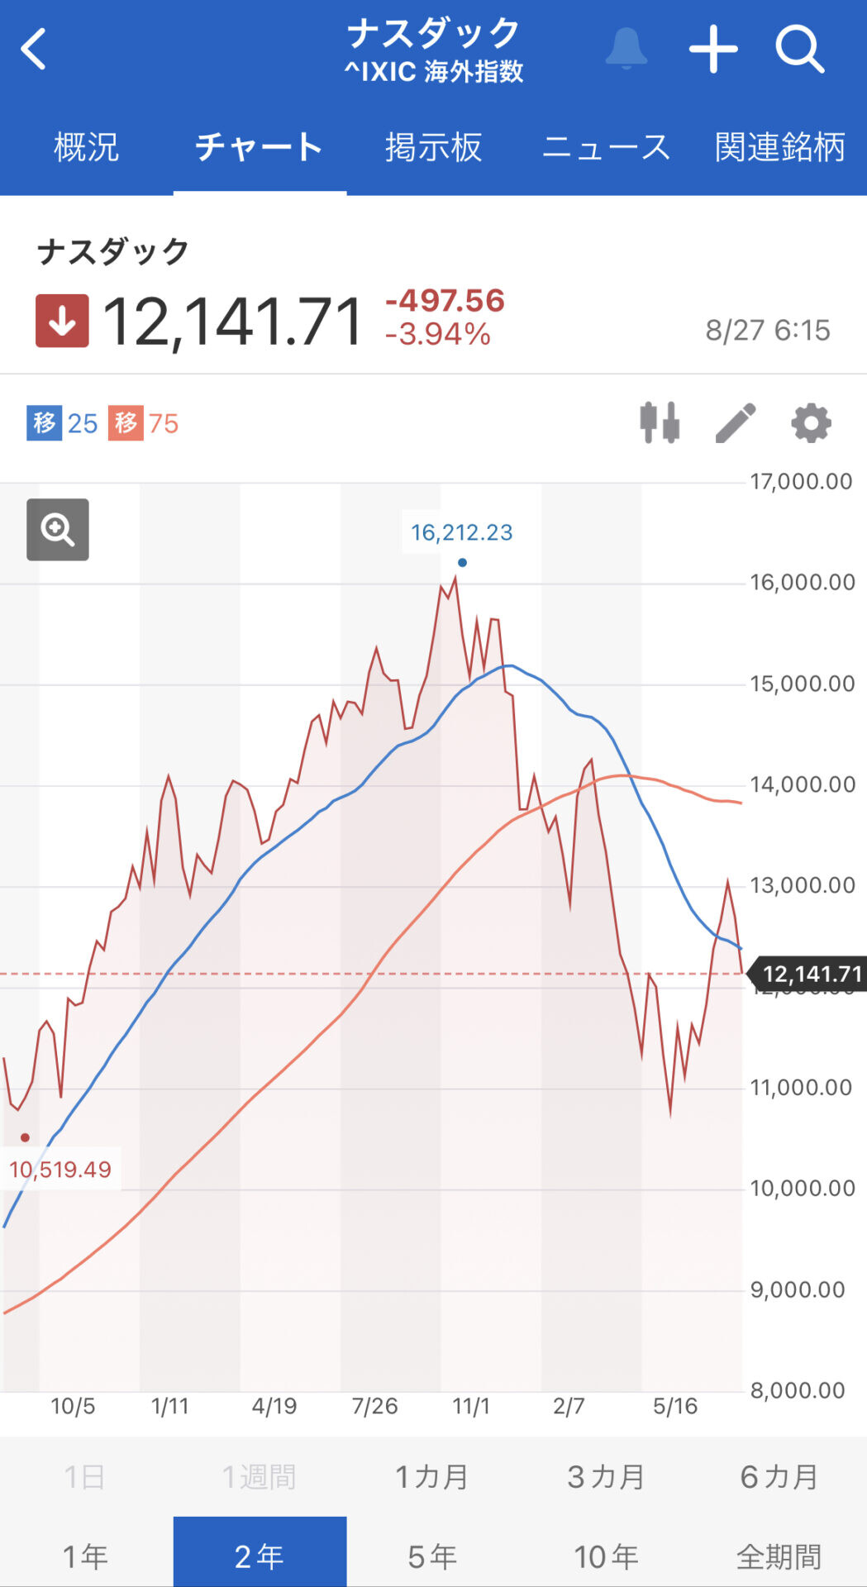Open the 掲示板 tab
867x1587 pixels.
click(x=433, y=148)
